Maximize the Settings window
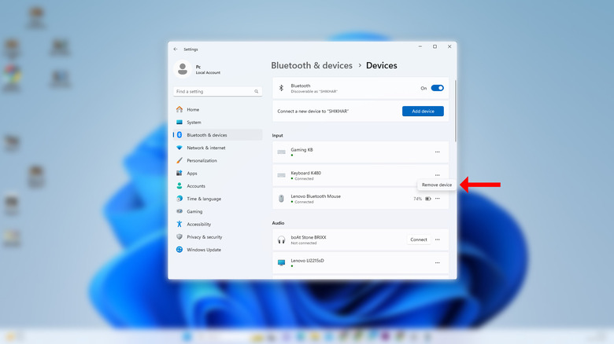Screen dimensions: 614x344 (x=435, y=46)
